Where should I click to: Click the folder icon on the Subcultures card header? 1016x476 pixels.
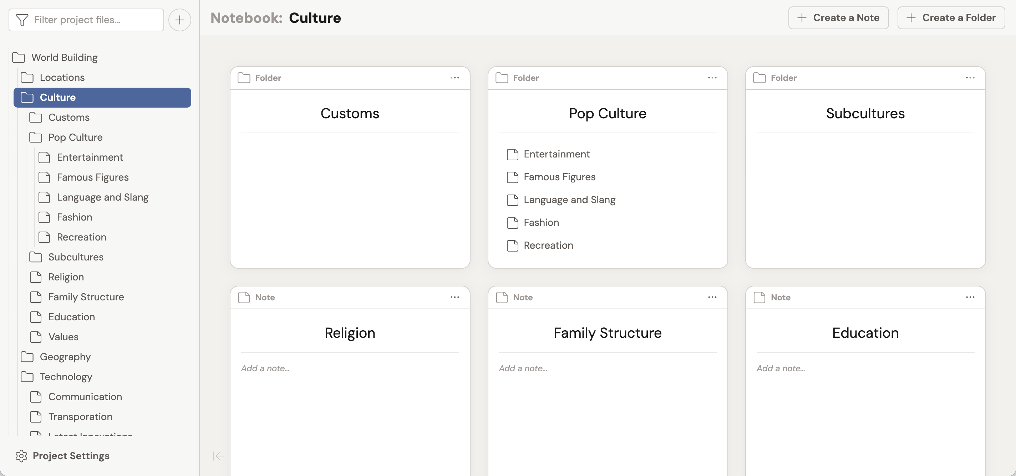tap(759, 78)
